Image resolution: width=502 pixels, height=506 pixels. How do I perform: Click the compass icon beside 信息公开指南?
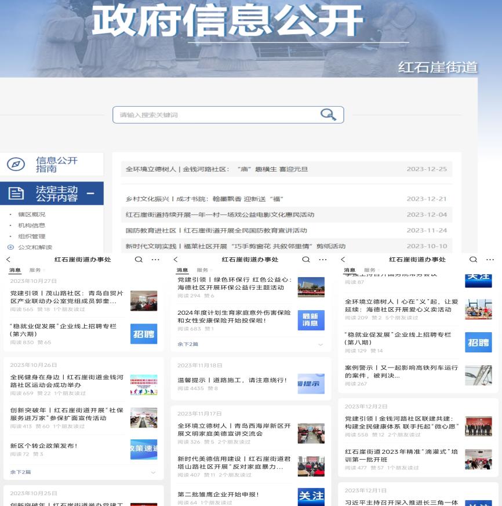(x=16, y=165)
